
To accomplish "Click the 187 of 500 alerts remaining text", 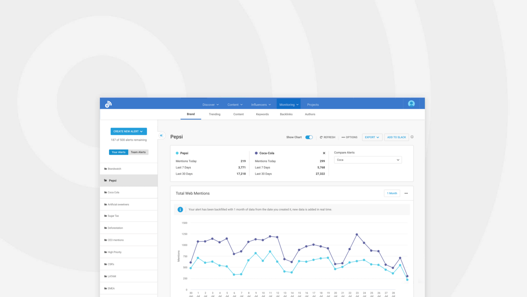I will pos(129,140).
